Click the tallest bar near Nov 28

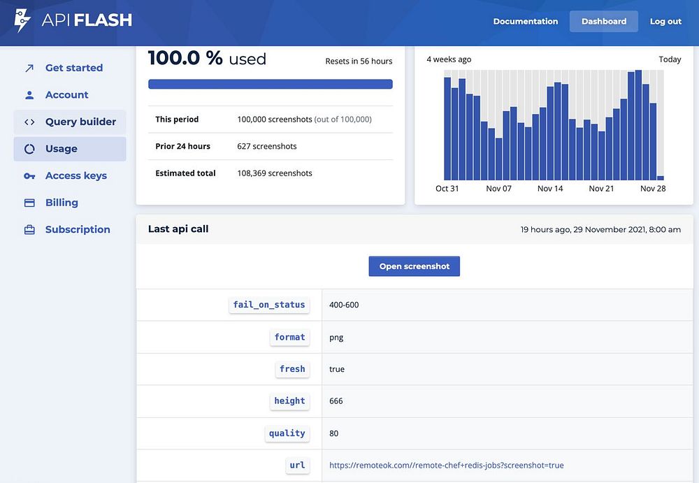(x=638, y=125)
